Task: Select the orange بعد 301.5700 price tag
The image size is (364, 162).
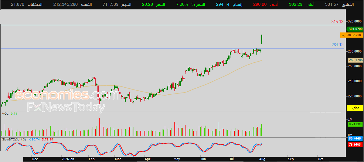Action: click(x=352, y=35)
